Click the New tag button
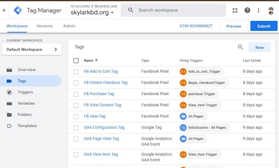This screenshot has width=279, height=168. point(259,47)
